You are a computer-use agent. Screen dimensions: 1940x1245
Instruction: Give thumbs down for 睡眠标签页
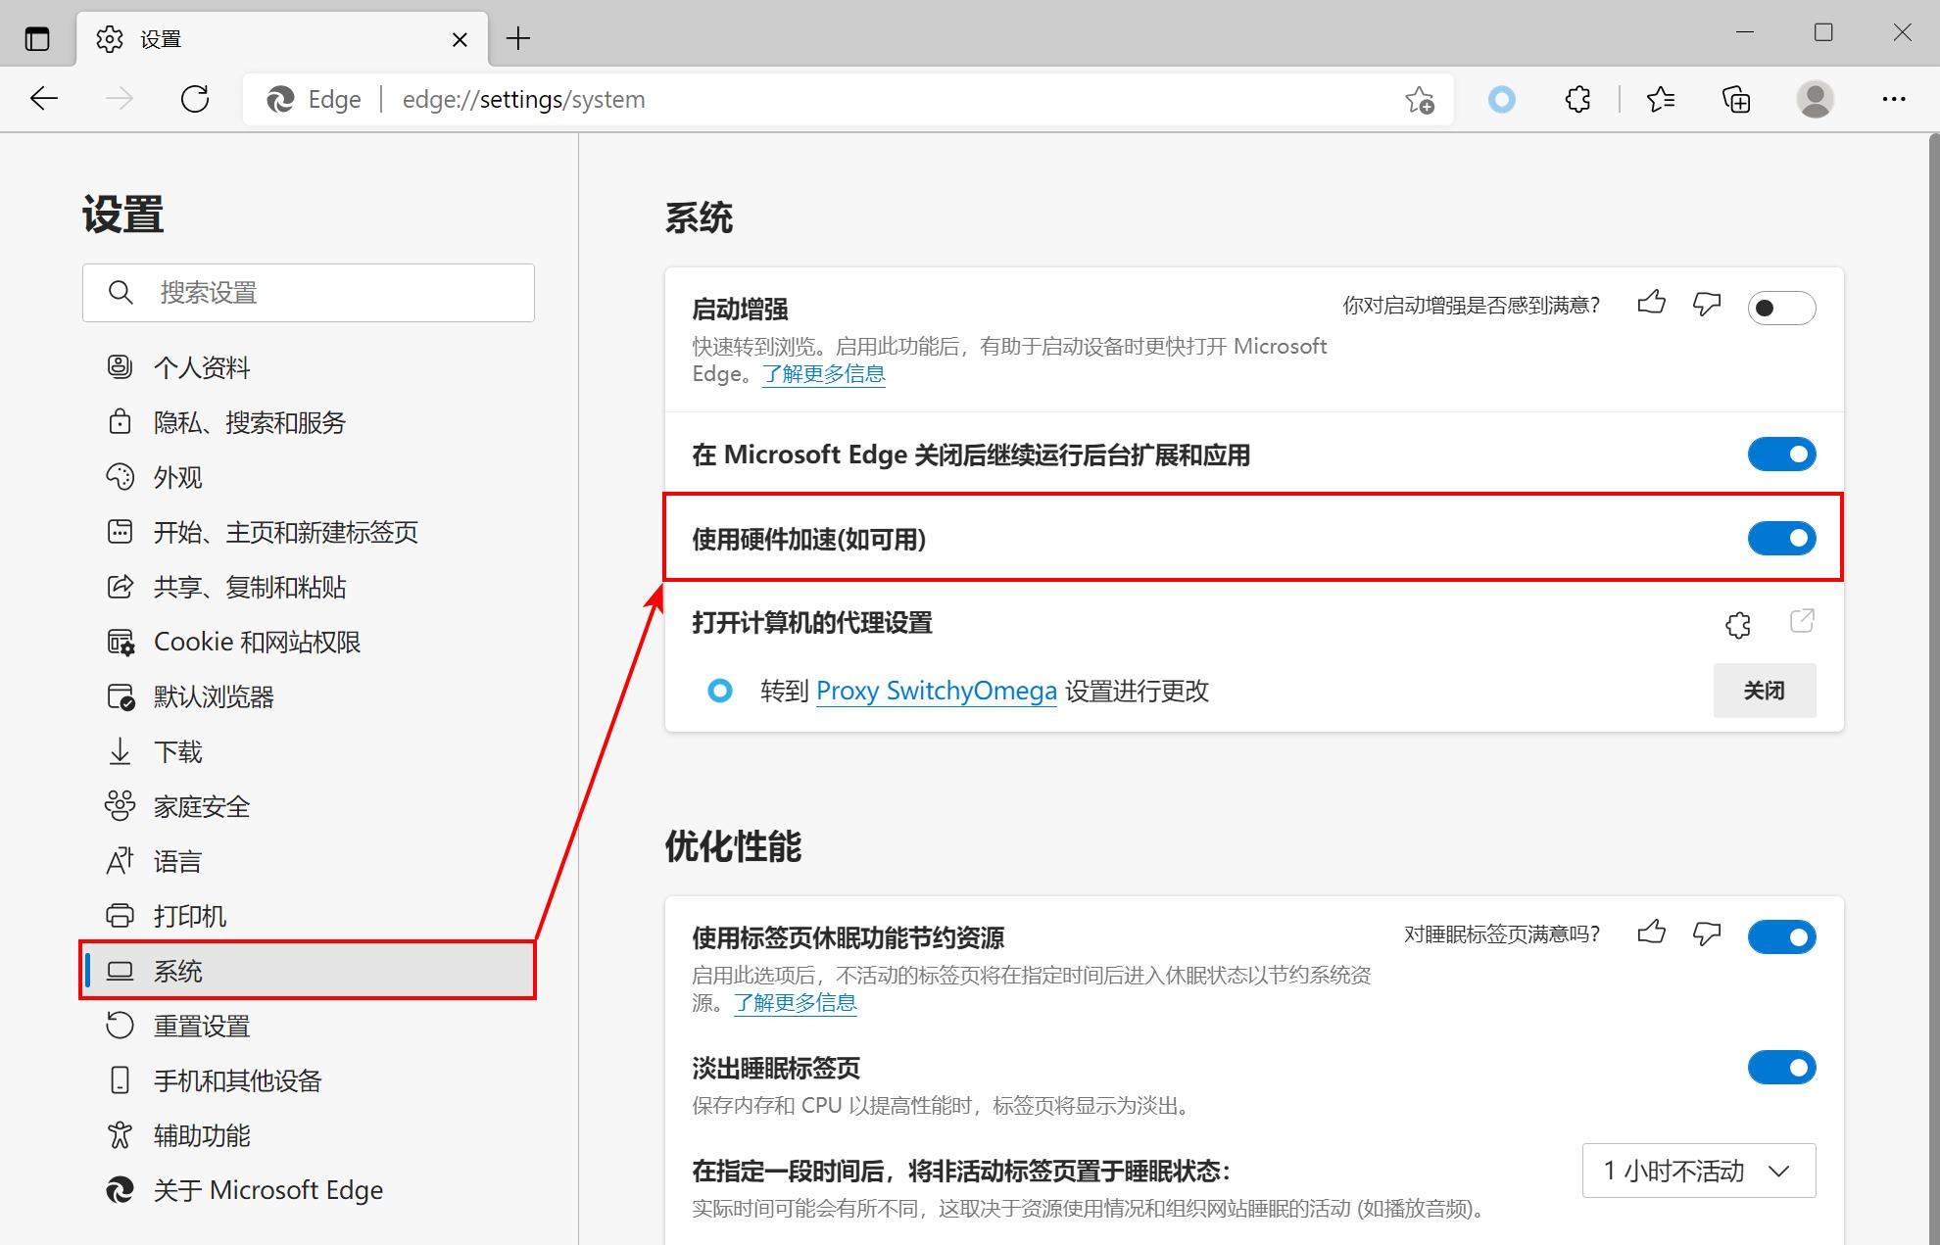point(1707,933)
